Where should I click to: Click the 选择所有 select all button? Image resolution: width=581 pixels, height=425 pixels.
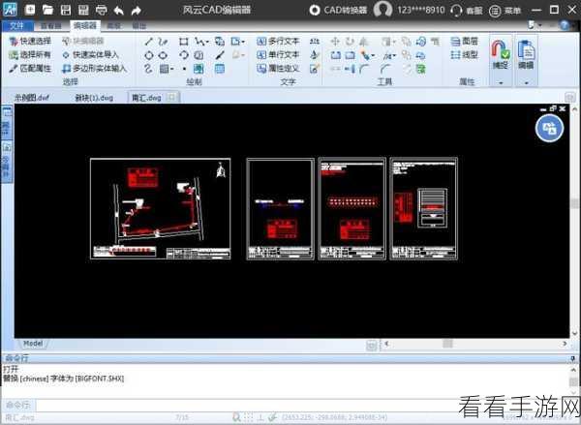(x=30, y=55)
